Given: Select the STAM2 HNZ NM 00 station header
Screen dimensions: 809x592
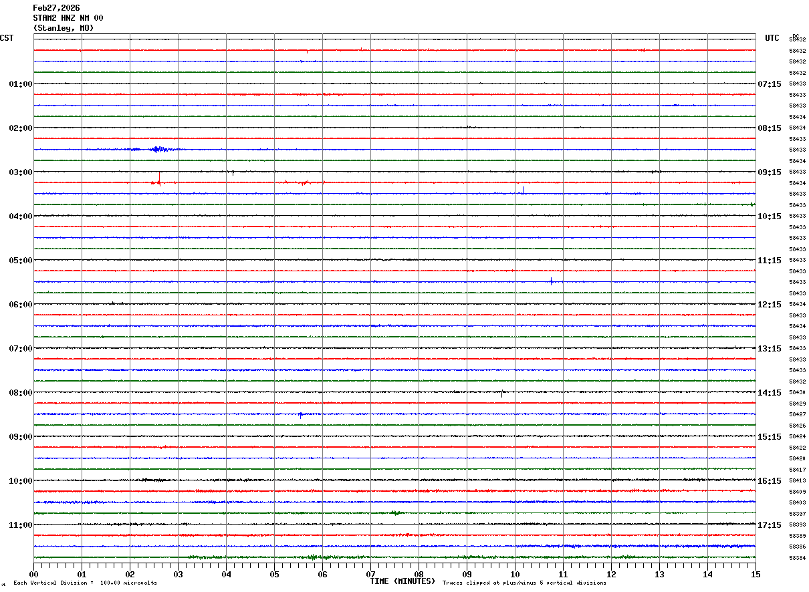Looking at the screenshot, I should tap(68, 18).
